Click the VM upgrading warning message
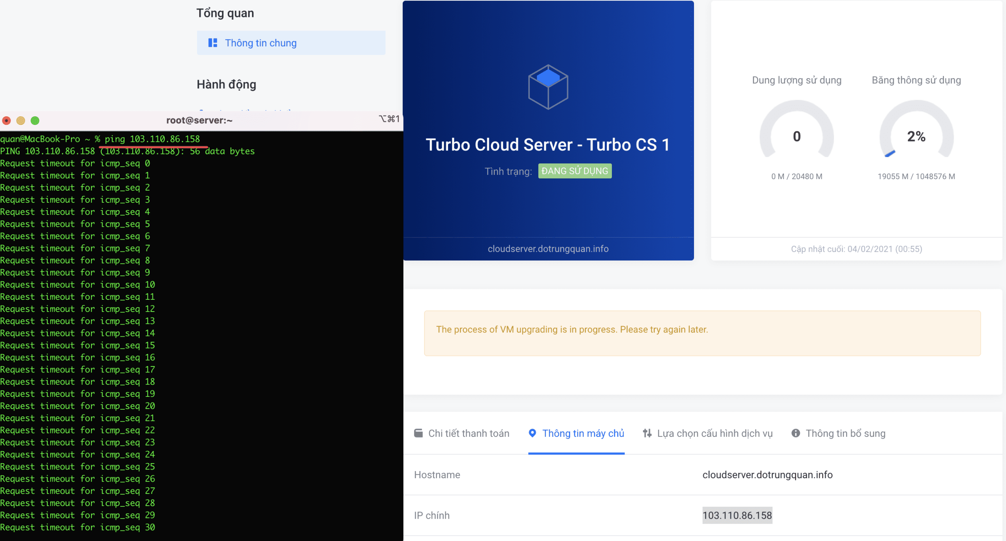 point(572,329)
